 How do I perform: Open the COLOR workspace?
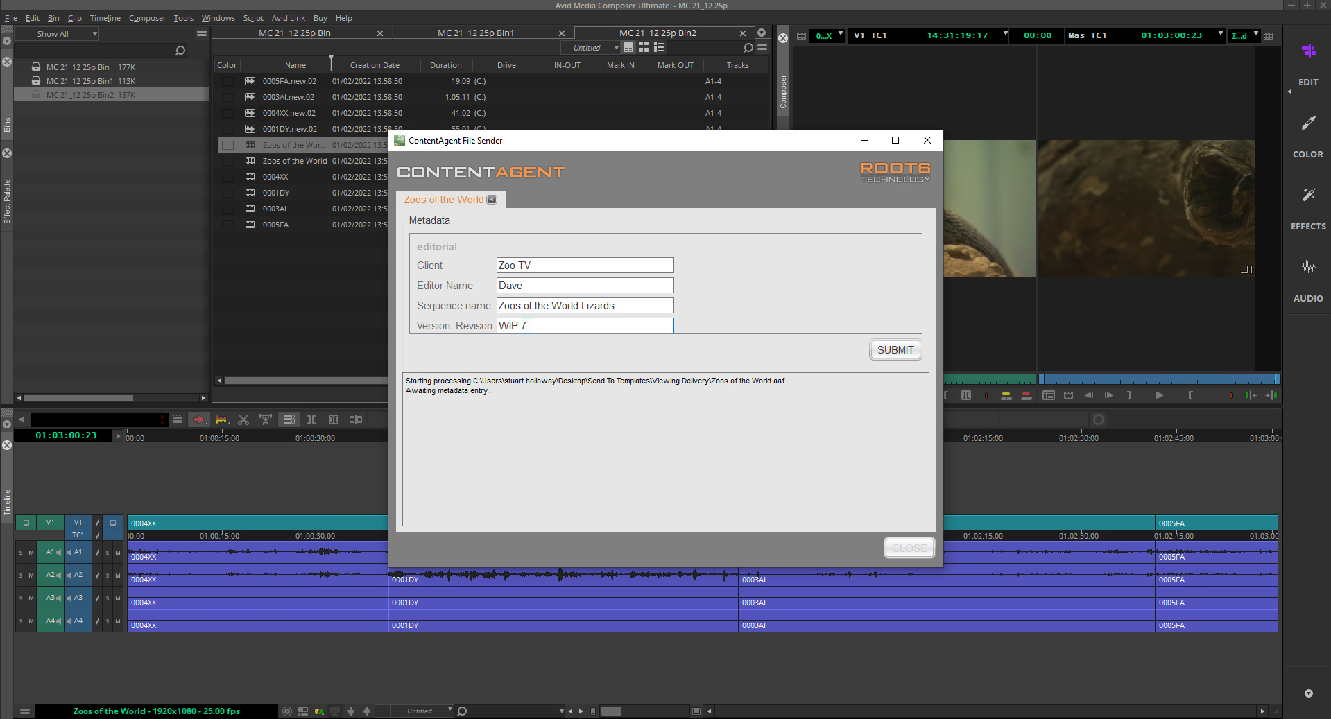(1308, 137)
